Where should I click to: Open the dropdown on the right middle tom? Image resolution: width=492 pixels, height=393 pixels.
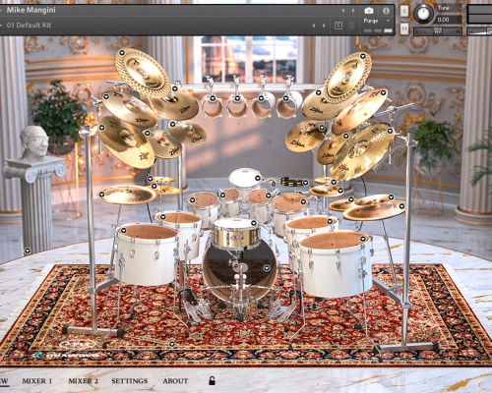(330, 221)
